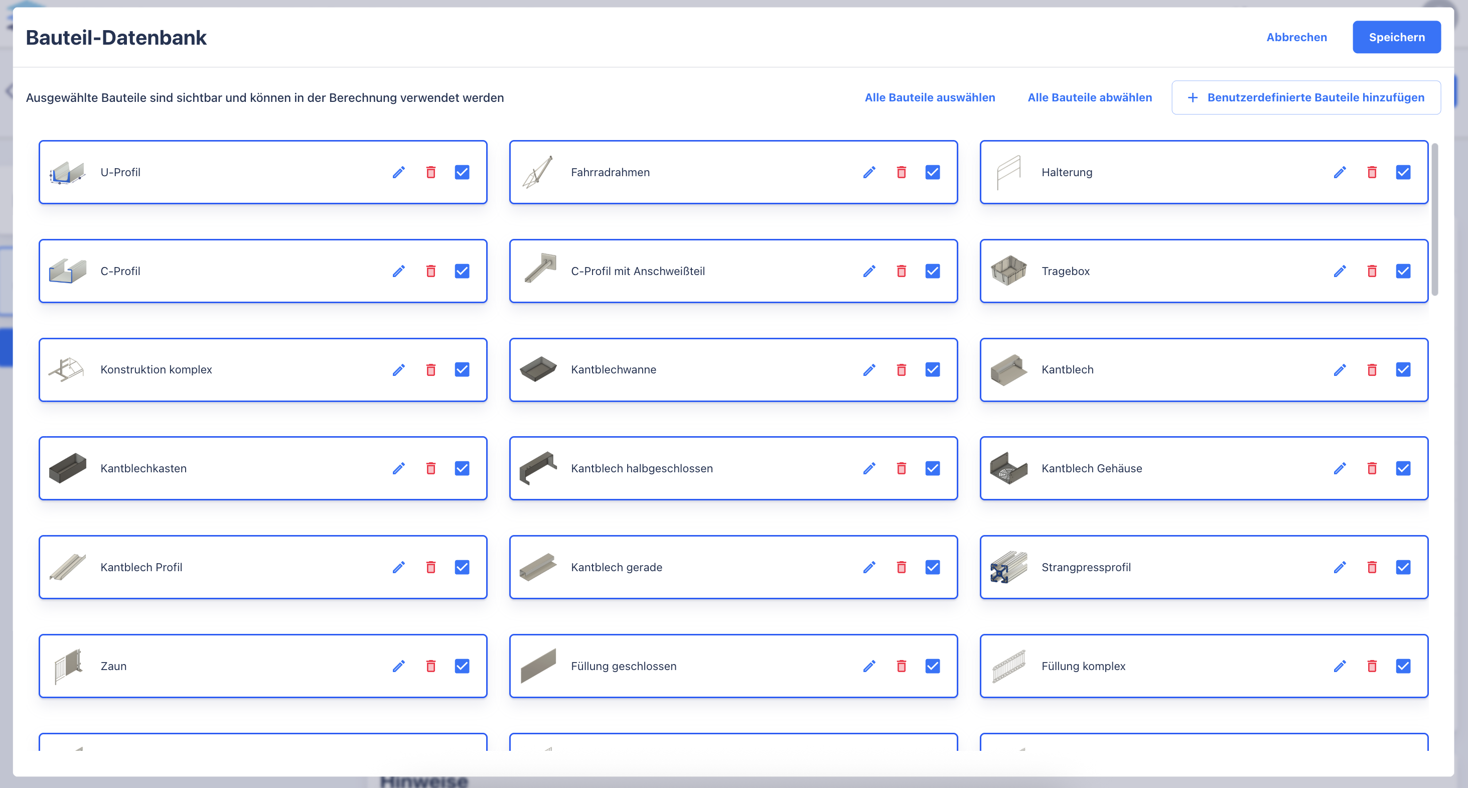Edit the Zaun component
This screenshot has width=1468, height=788.
[x=398, y=666]
